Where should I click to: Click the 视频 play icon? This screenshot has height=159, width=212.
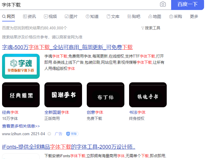click(46, 16)
